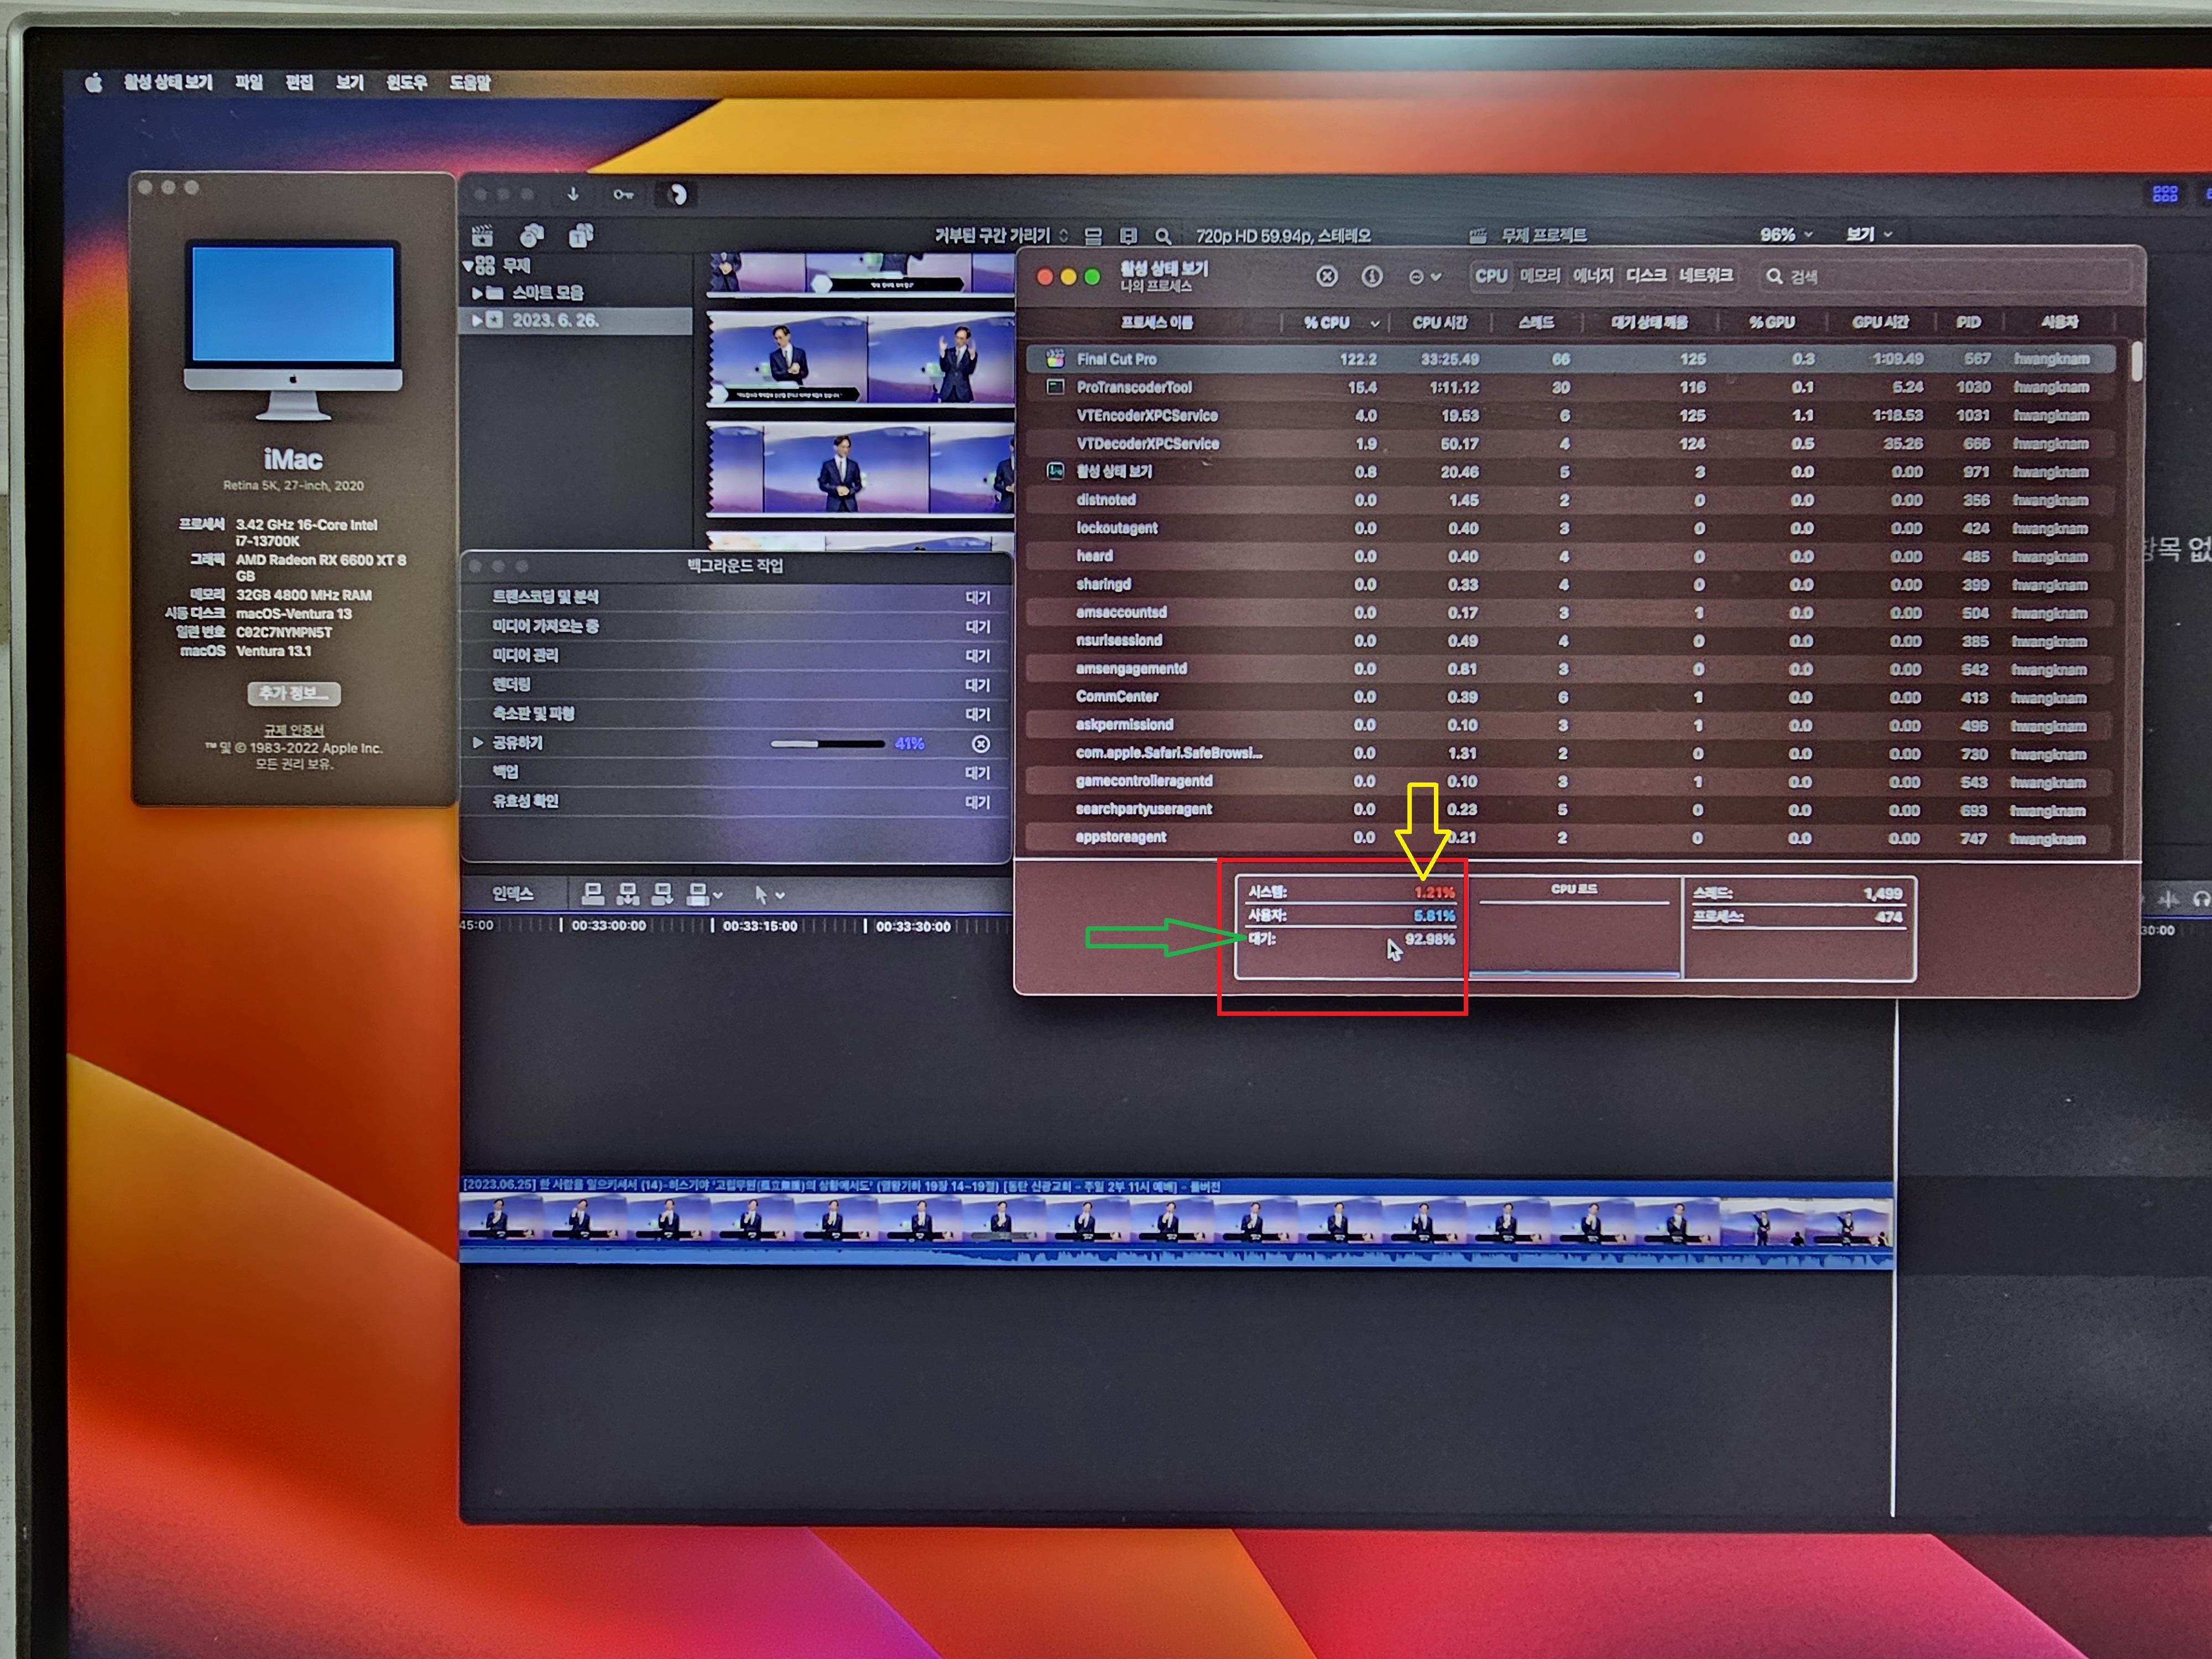The height and width of the screenshot is (1659, 2212).
Task: Click the Final Cut Pro app icon in process list
Action: (x=1055, y=358)
